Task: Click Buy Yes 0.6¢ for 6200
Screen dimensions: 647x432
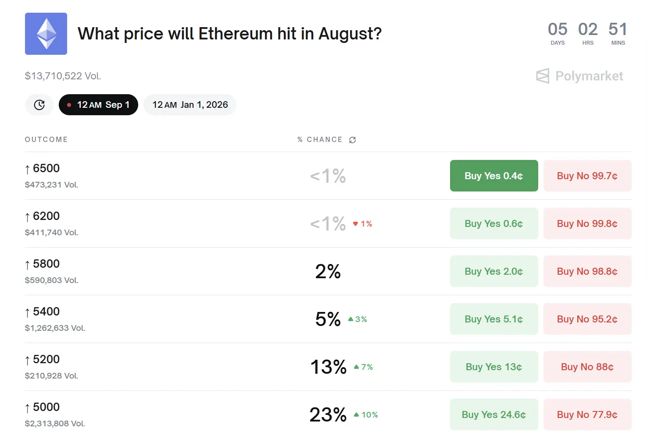Action: (493, 223)
